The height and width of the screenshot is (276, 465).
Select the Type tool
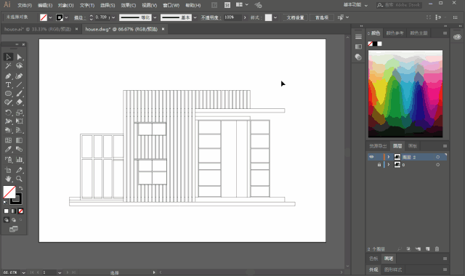[8, 85]
